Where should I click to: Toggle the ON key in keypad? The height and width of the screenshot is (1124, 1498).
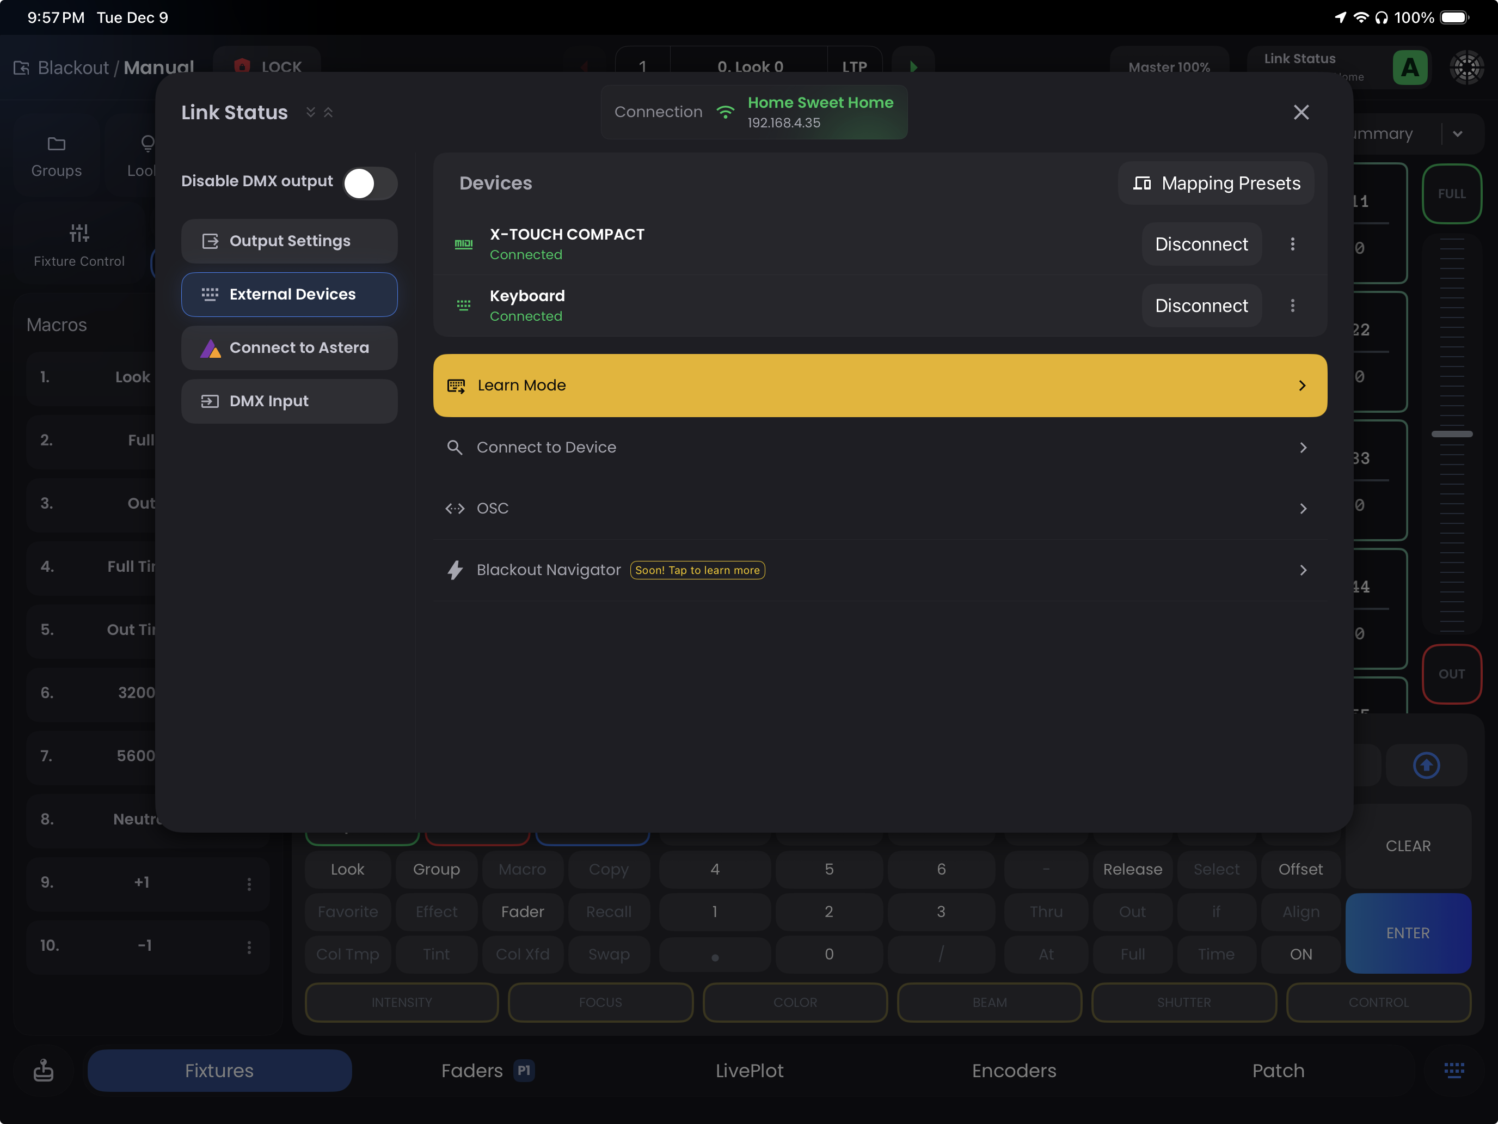[1300, 954]
